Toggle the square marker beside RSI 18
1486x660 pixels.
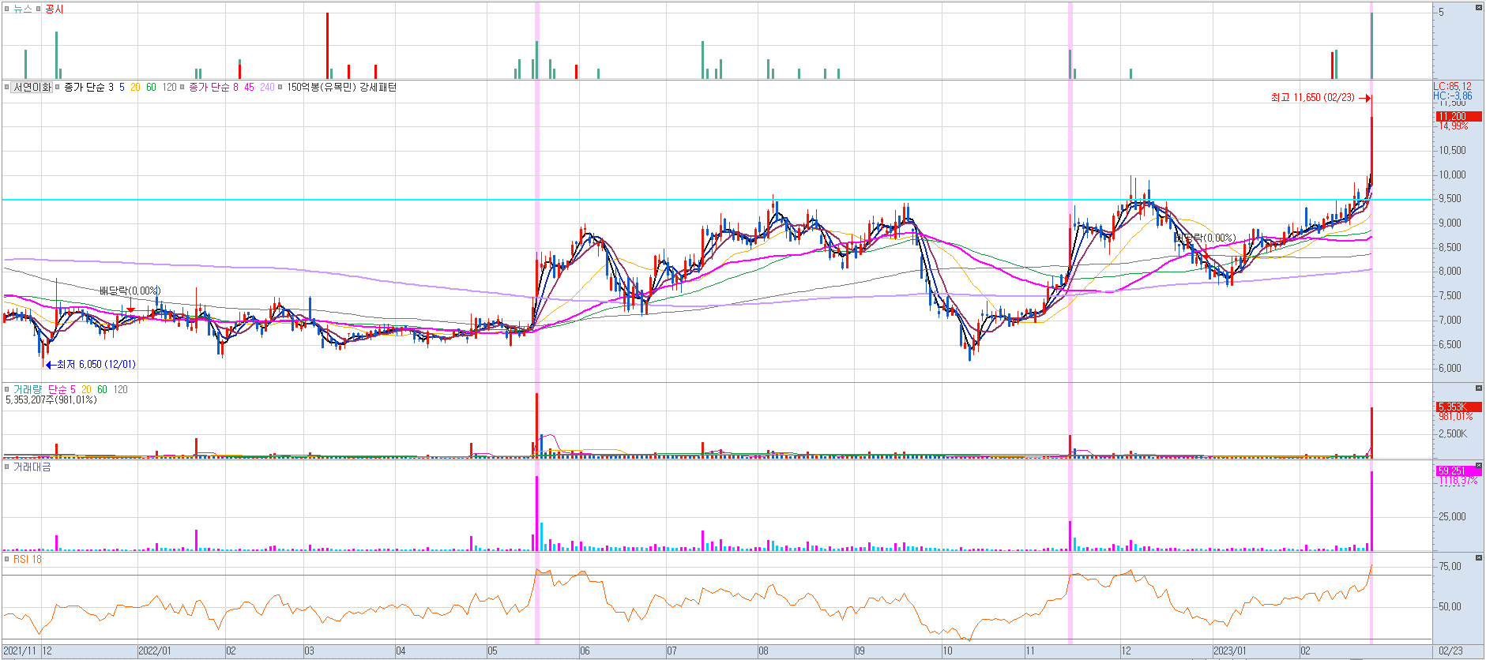(6, 559)
